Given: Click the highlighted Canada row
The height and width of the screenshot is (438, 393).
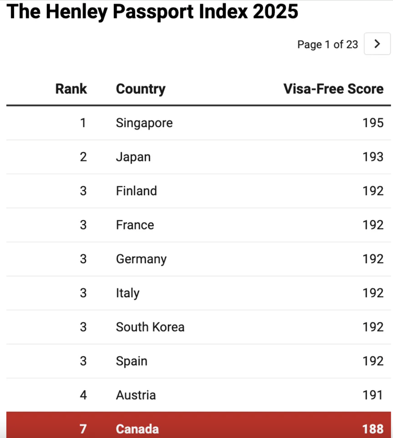Looking at the screenshot, I should click(137, 429).
